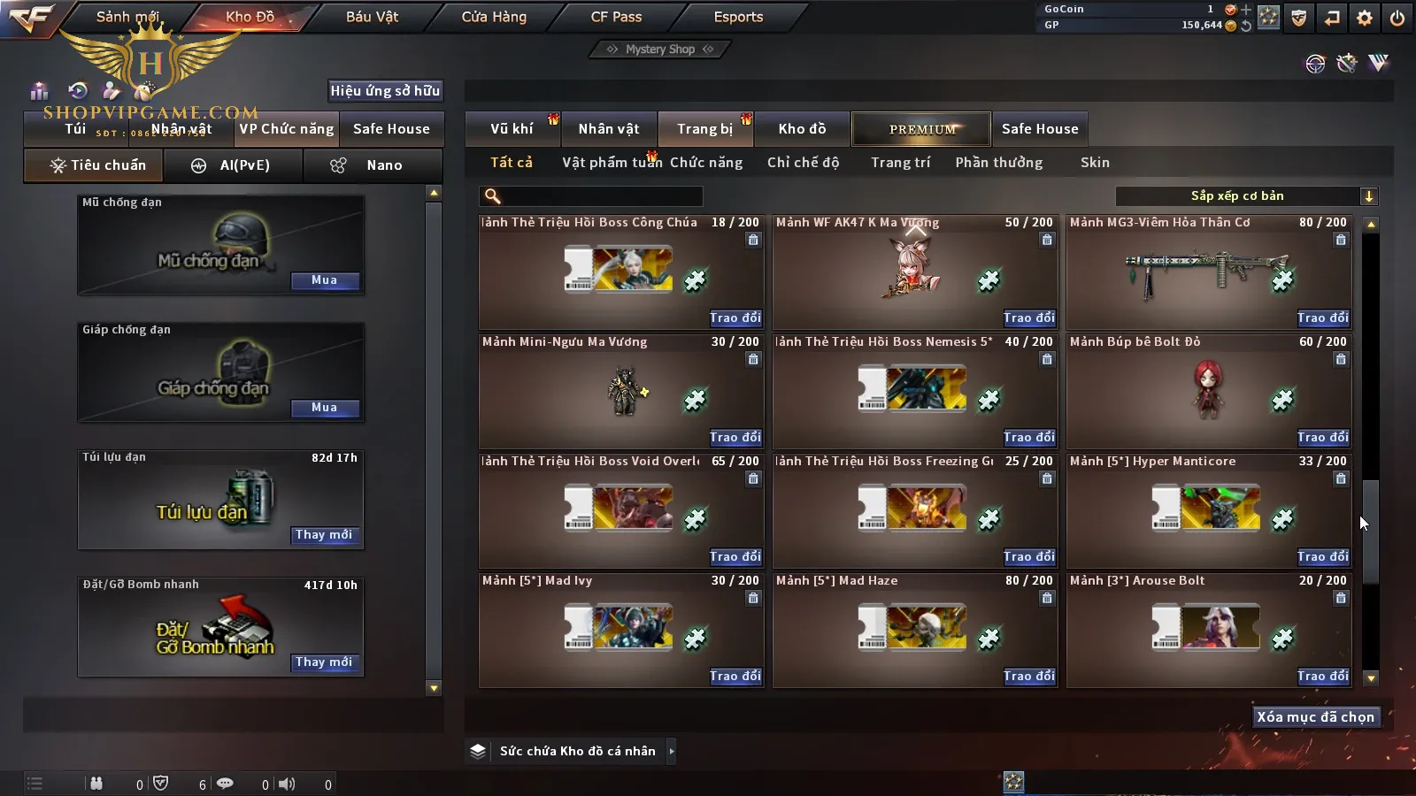Screen dimensions: 1416x796
Task: Open the PREMIUM tab
Action: click(x=921, y=129)
